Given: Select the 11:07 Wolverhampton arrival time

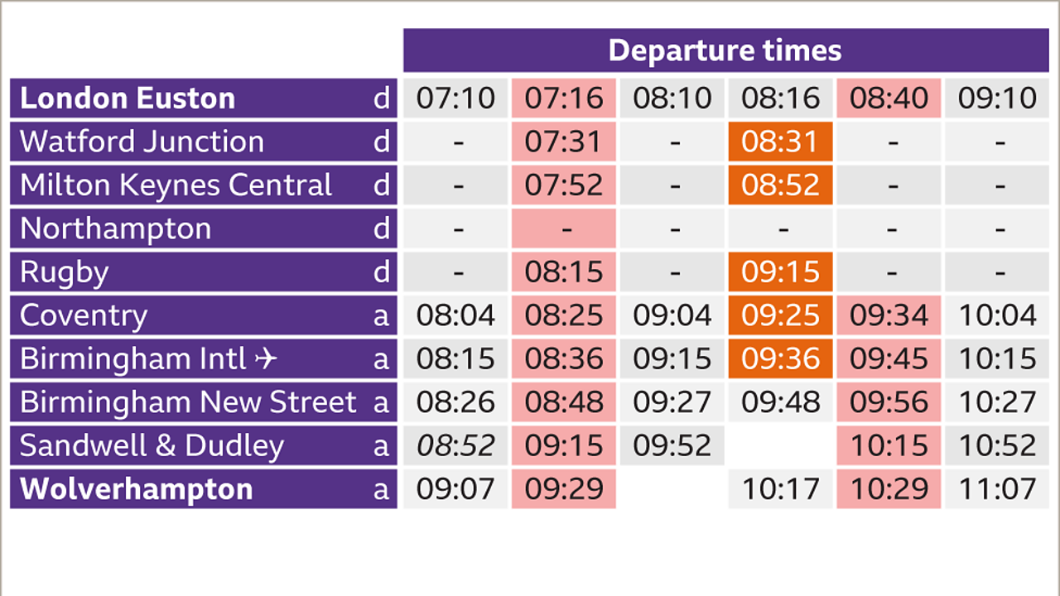Looking at the screenshot, I should (997, 488).
